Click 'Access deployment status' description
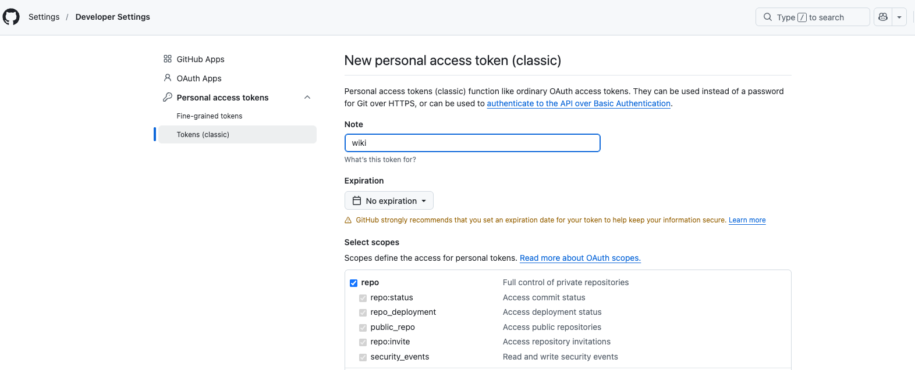Viewport: 915px width, 370px height. (x=552, y=312)
